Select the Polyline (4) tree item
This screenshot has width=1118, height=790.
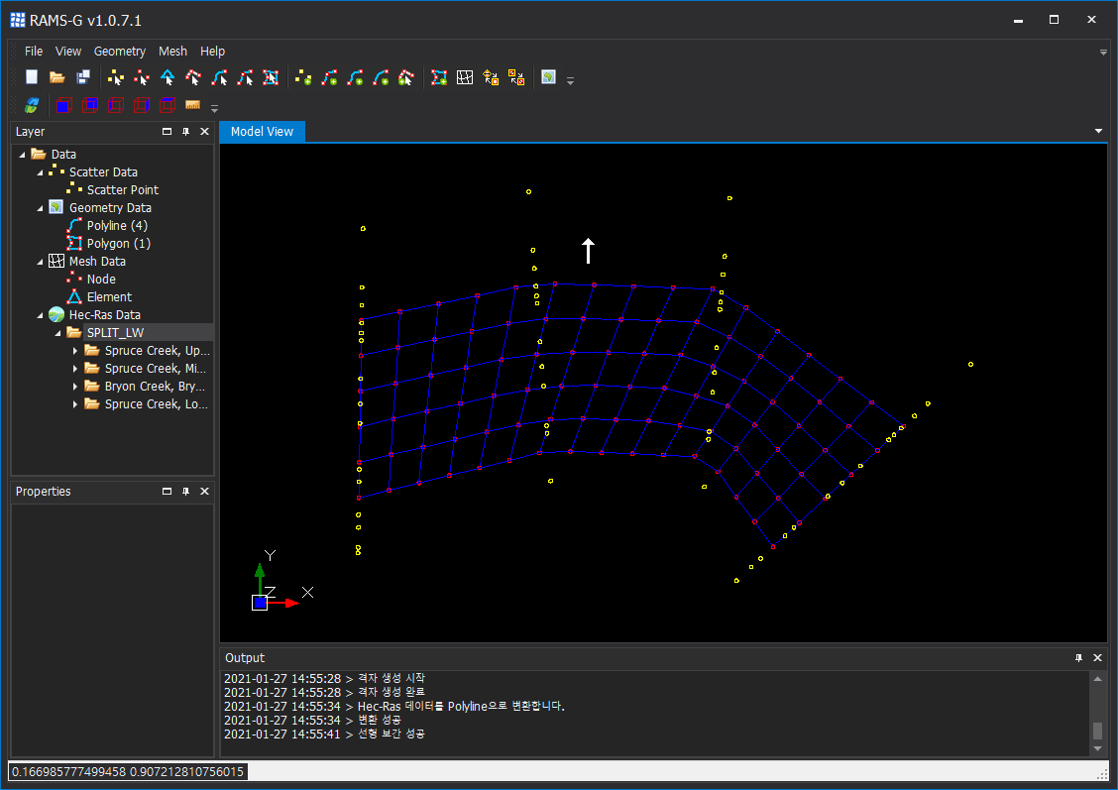(117, 225)
